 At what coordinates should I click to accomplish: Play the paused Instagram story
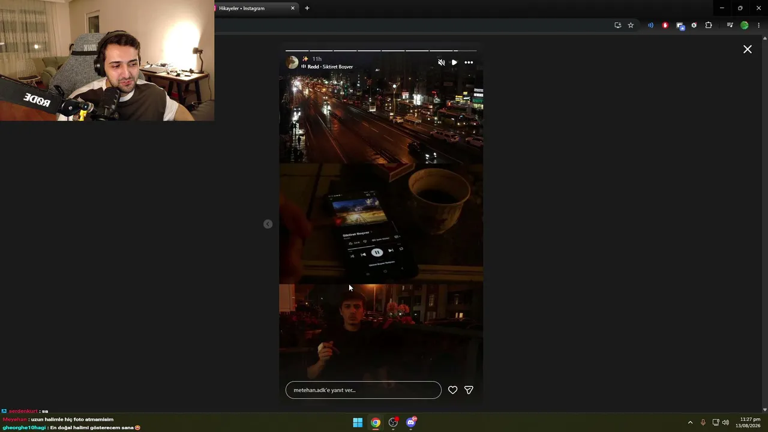[x=454, y=62]
